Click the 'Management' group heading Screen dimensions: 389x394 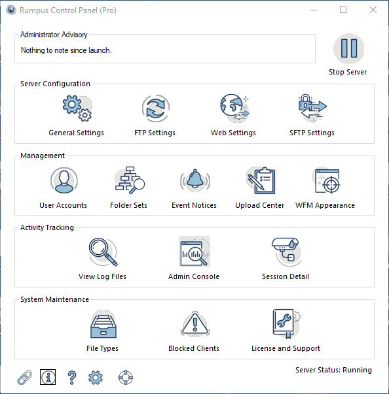coord(43,156)
